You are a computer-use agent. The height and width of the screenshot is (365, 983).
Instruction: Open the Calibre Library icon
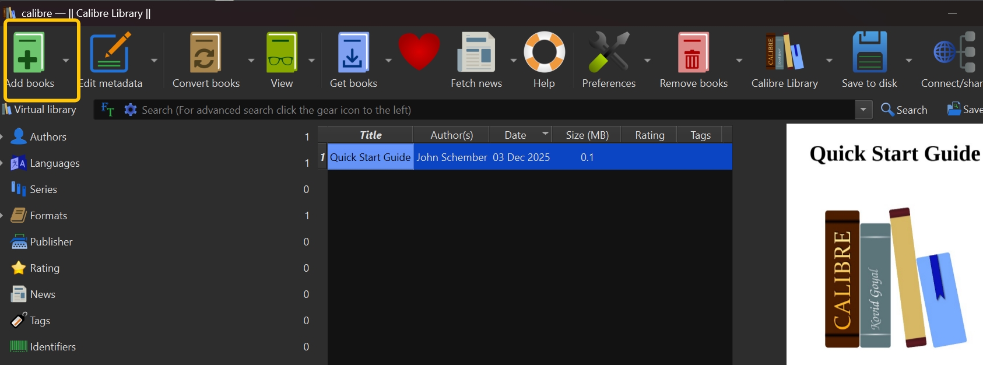(784, 53)
